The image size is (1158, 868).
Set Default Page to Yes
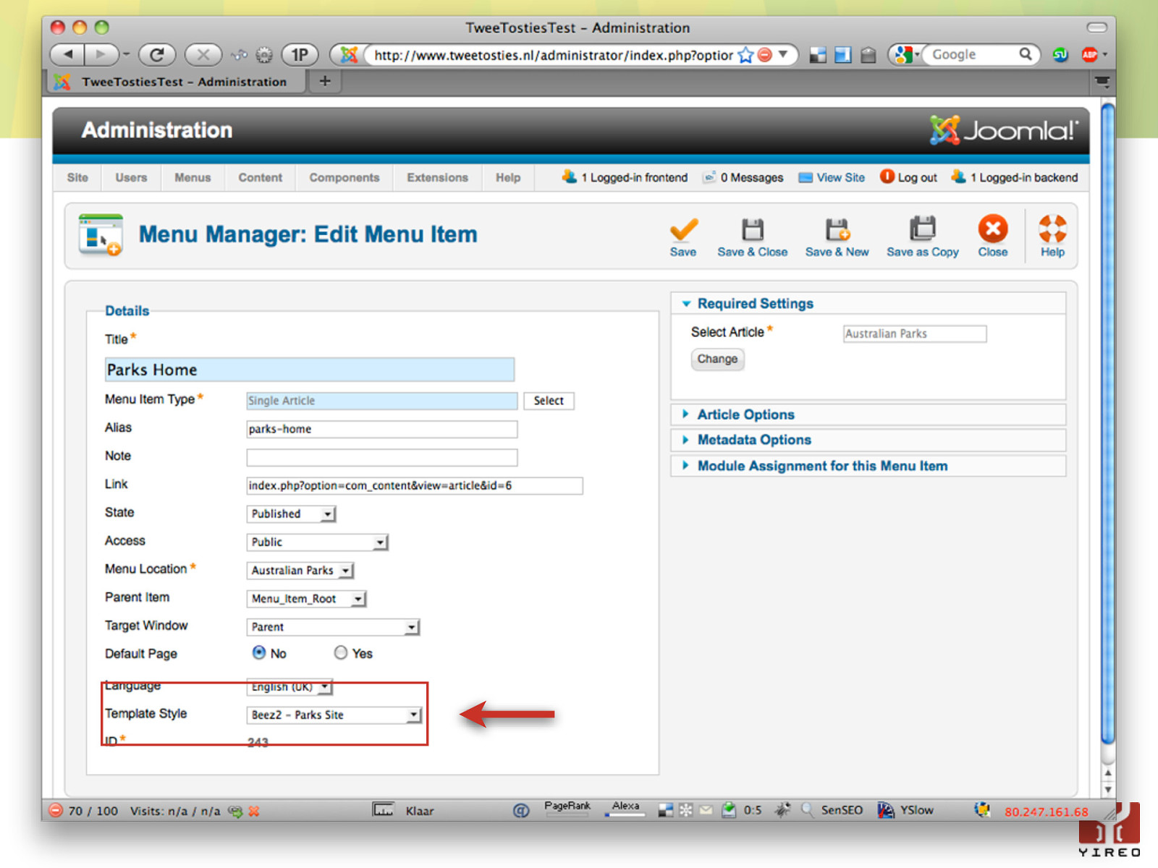(x=341, y=652)
